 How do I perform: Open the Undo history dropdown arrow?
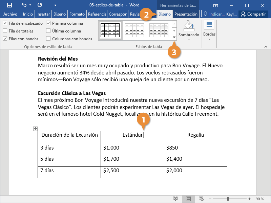pos(30,5)
